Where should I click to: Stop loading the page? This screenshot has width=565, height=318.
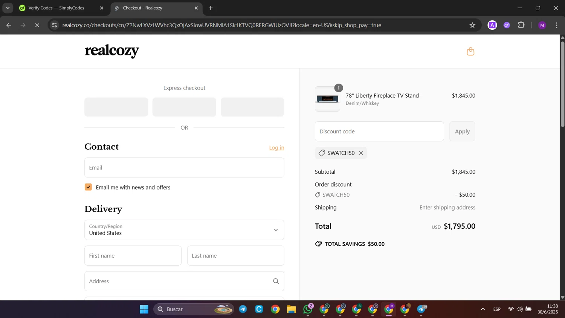(37, 25)
